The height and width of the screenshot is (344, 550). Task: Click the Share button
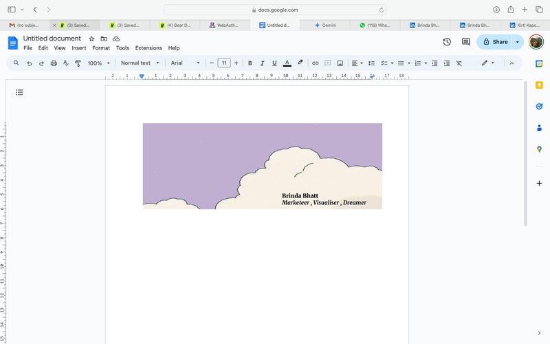[495, 42]
